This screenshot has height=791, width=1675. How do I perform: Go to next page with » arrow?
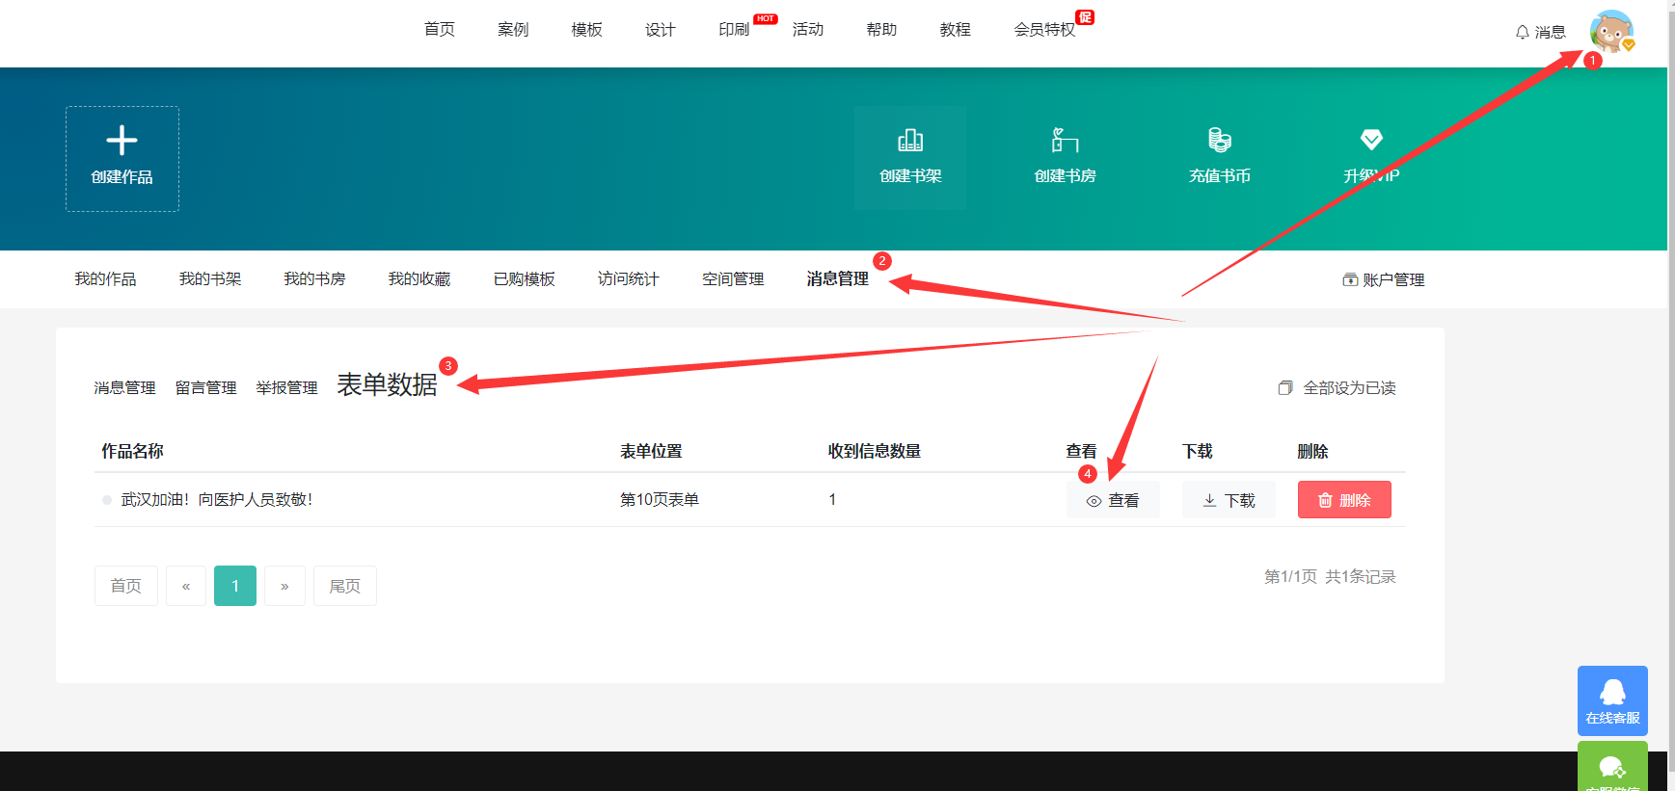284,586
